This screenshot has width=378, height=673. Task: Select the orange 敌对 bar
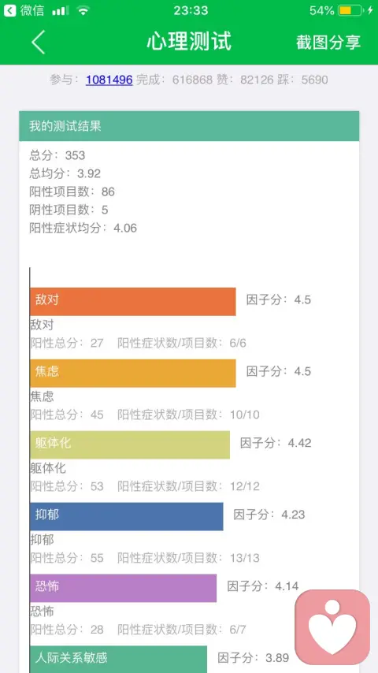133,302
